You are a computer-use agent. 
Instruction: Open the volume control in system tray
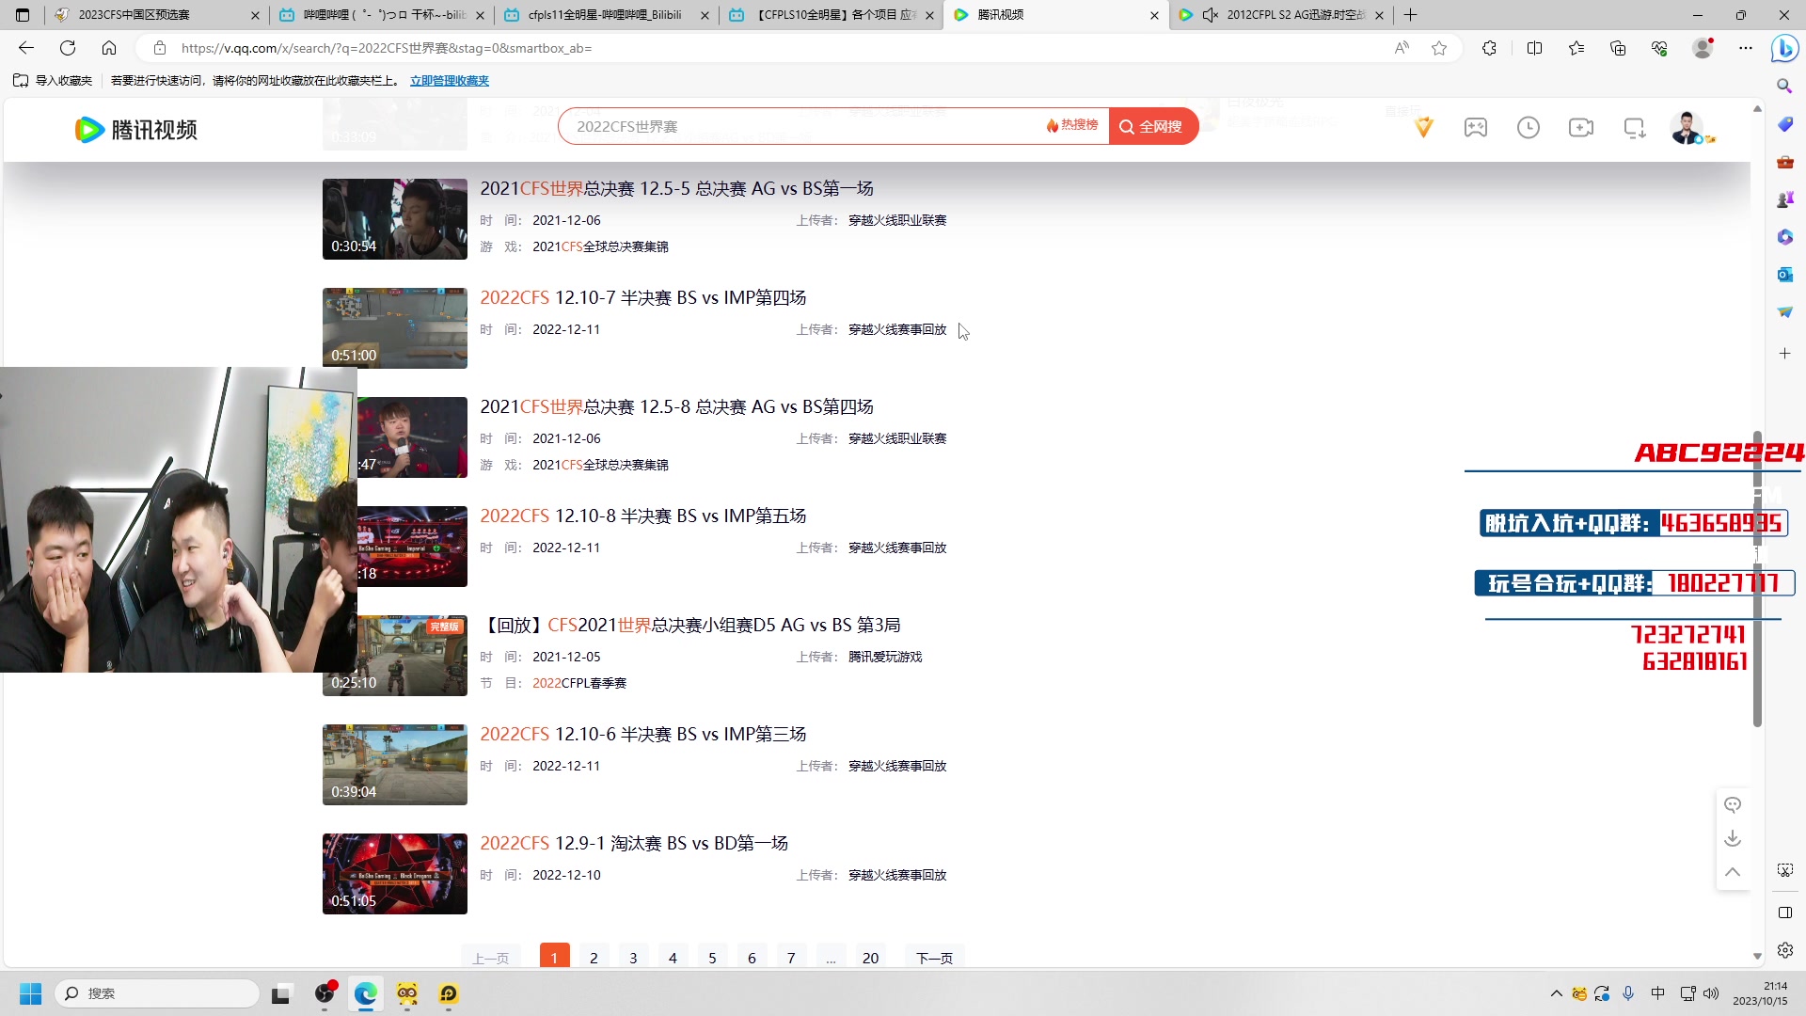[x=1711, y=993]
